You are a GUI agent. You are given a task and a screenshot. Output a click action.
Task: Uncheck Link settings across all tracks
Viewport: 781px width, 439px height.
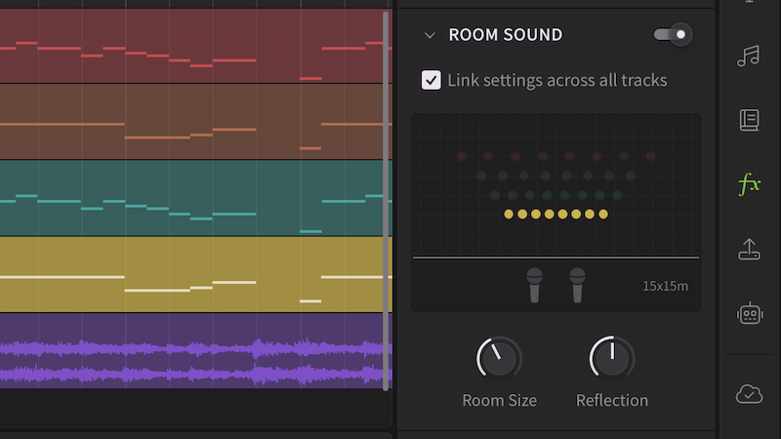432,80
